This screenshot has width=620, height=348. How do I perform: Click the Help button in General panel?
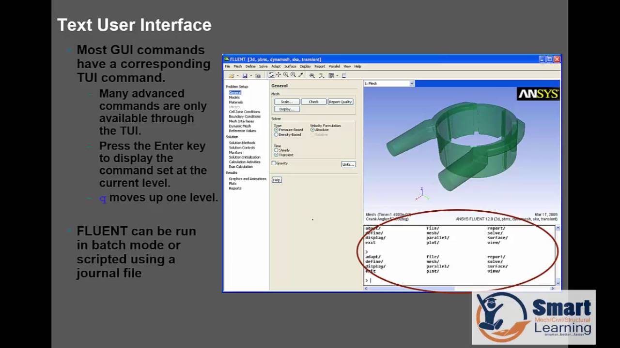[x=276, y=180]
